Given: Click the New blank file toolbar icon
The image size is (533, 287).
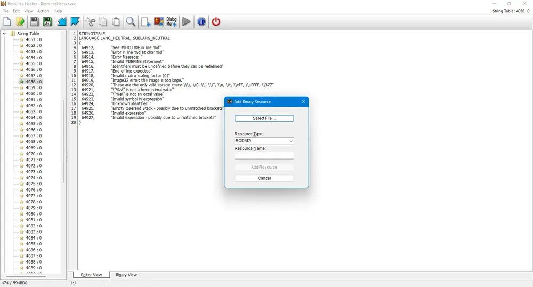Looking at the screenshot, I should [7, 22].
